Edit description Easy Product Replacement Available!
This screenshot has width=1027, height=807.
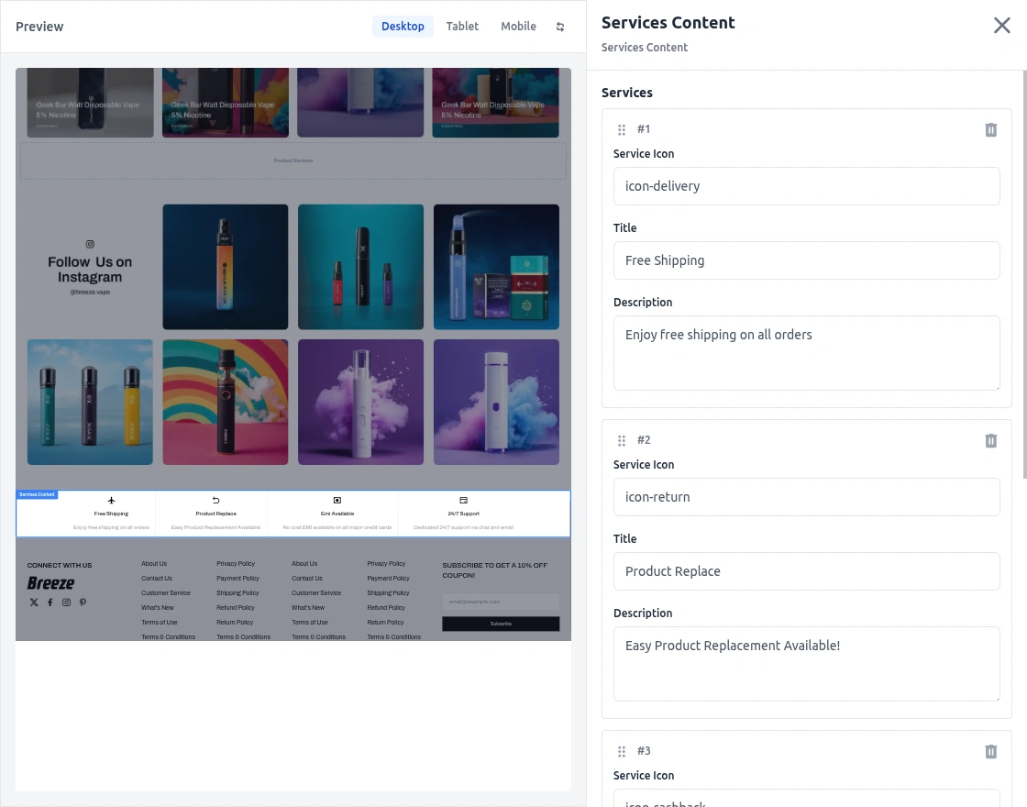click(x=806, y=664)
